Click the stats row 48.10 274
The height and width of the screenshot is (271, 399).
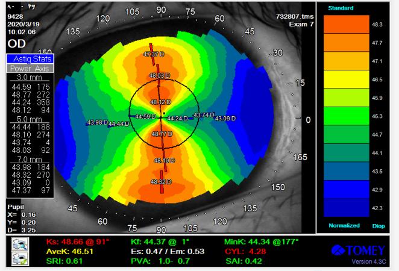(x=31, y=135)
